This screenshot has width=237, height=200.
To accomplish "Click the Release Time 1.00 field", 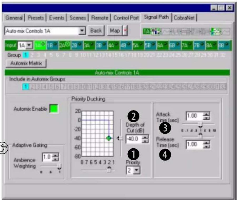I will point(194,144).
